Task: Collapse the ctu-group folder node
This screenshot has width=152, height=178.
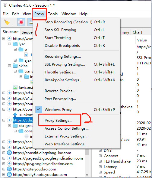Action: [10, 126]
